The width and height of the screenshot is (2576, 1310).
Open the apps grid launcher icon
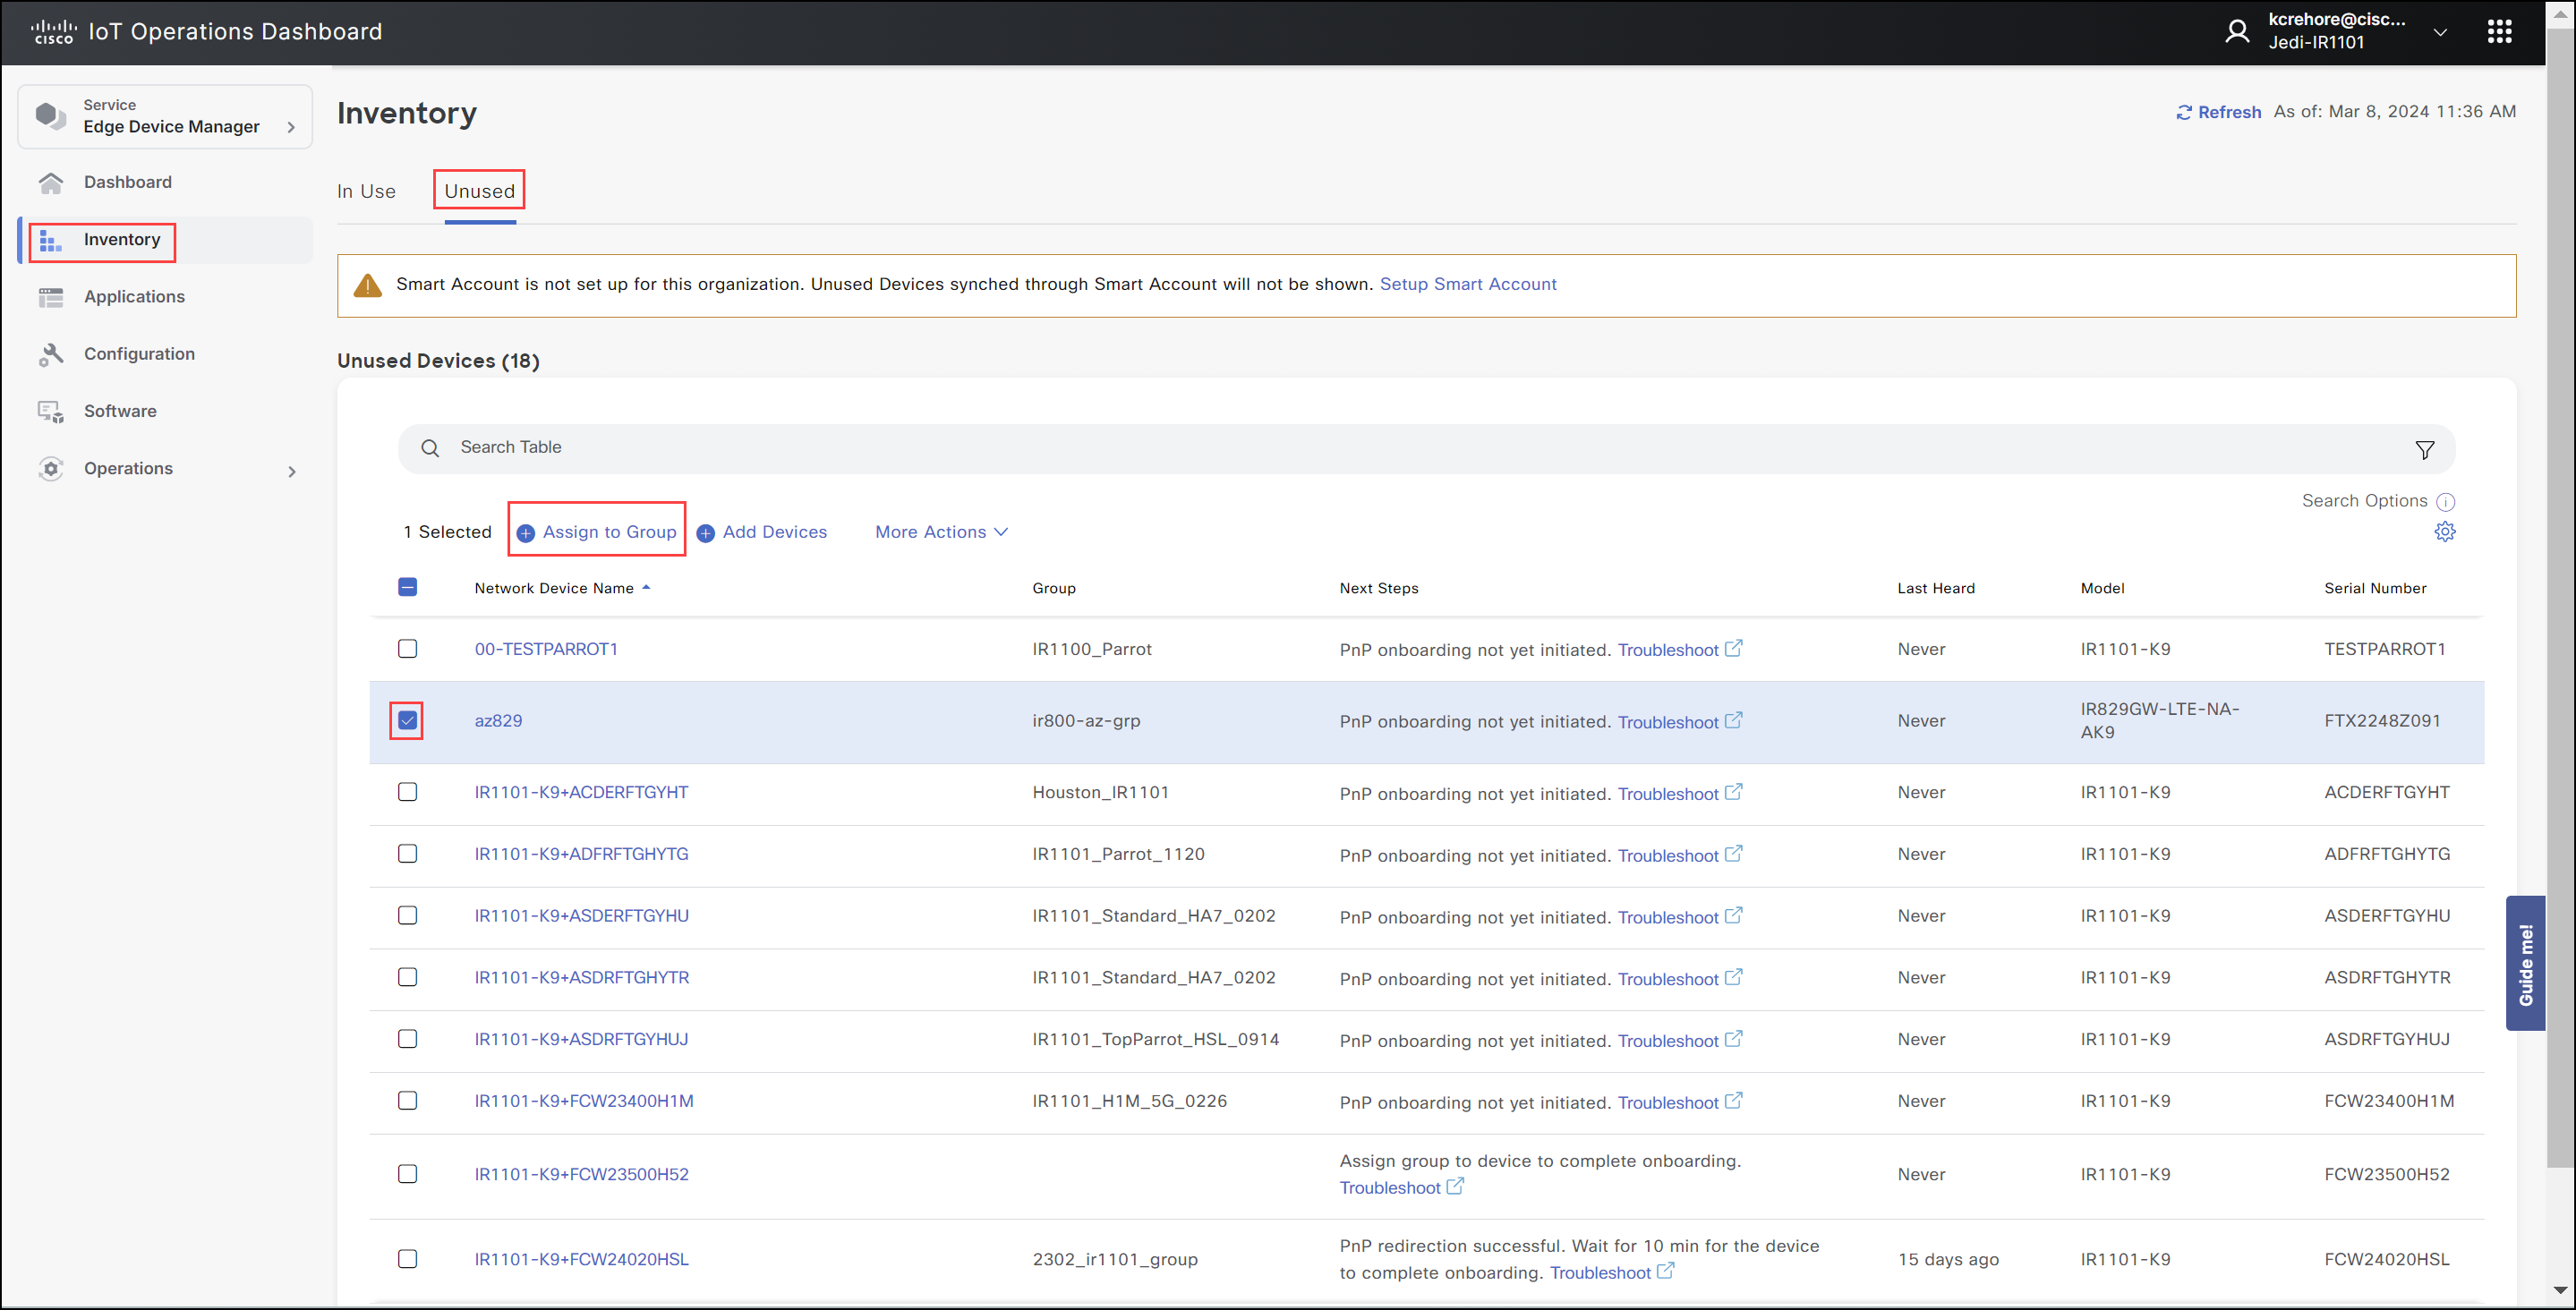(x=2499, y=32)
